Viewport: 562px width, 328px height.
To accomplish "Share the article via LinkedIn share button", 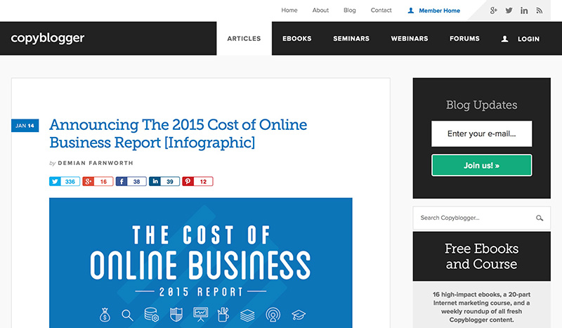I will (155, 181).
